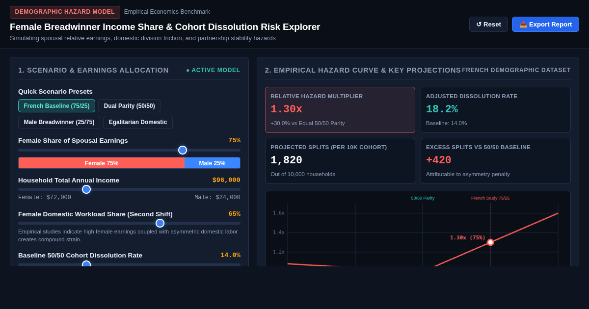The height and width of the screenshot is (309, 589).
Task: Click the +420 excess splits figure
Action: pos(438,160)
